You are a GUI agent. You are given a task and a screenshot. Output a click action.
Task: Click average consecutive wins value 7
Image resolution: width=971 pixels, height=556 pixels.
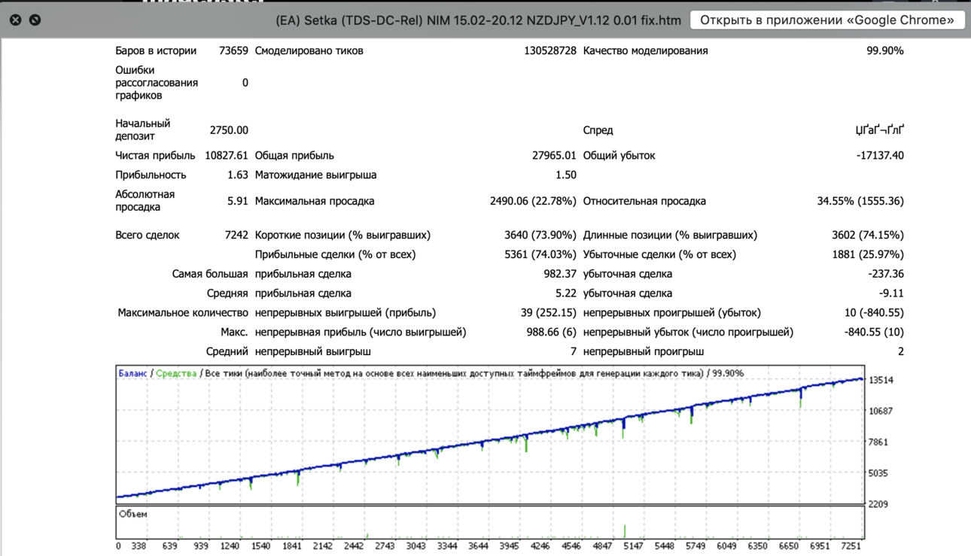[574, 351]
